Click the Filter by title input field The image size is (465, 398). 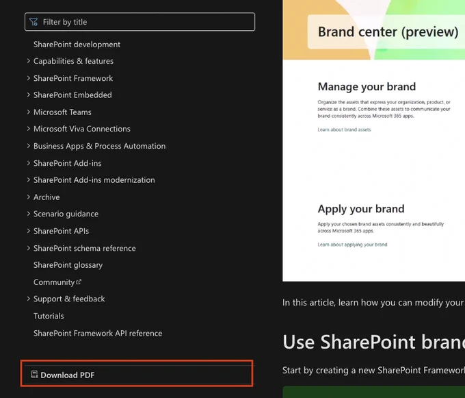[x=139, y=22]
